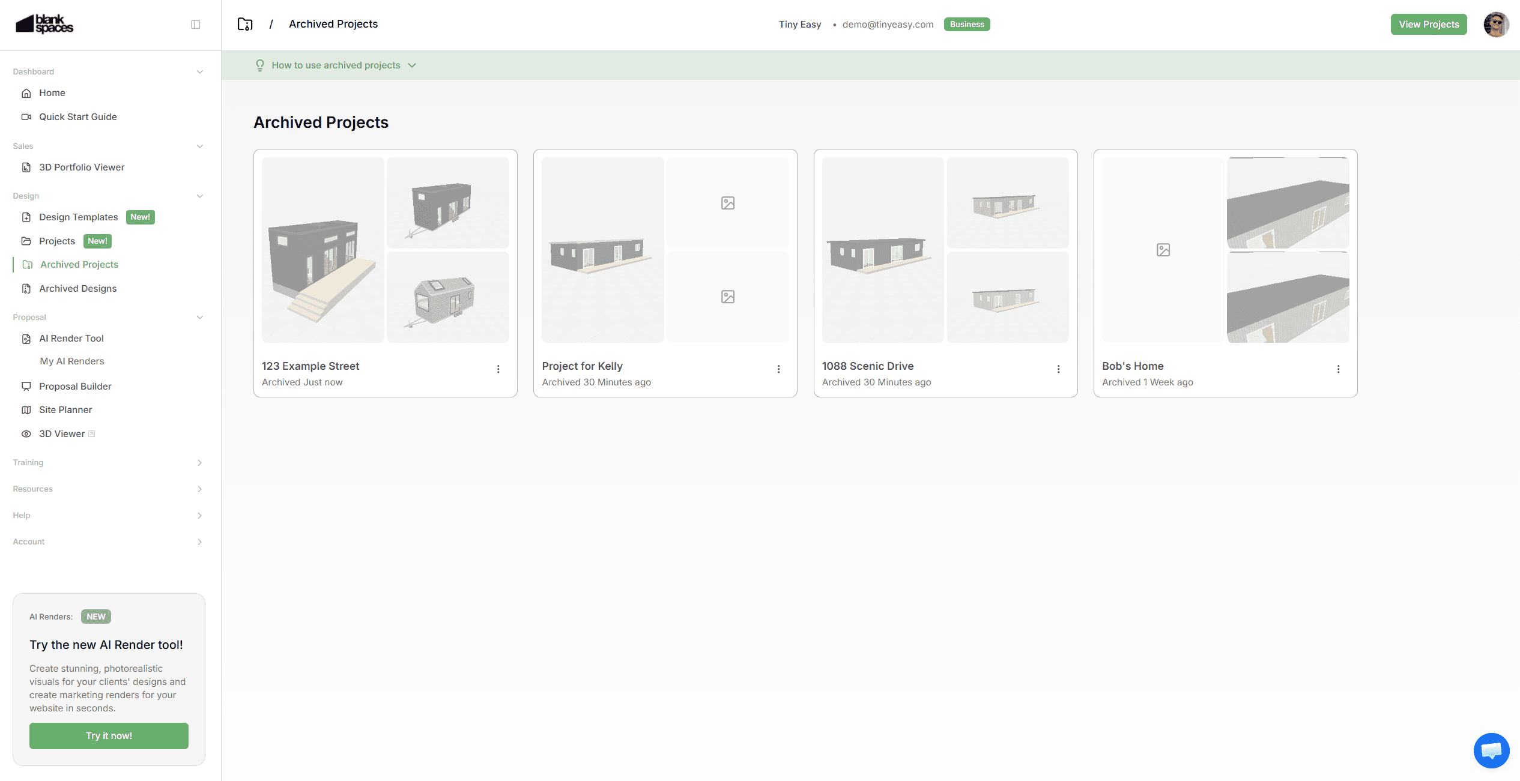1520x781 pixels.
Task: Collapse the Dashboard section
Action: pos(199,72)
